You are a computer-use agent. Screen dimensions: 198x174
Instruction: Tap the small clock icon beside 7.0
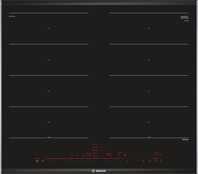point(83,155)
